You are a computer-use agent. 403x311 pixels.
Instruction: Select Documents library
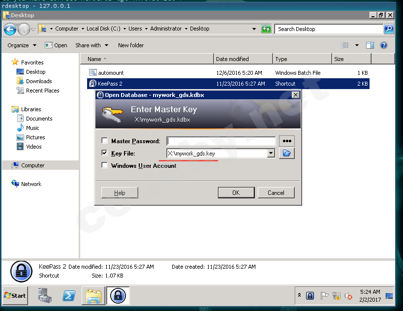click(39, 119)
